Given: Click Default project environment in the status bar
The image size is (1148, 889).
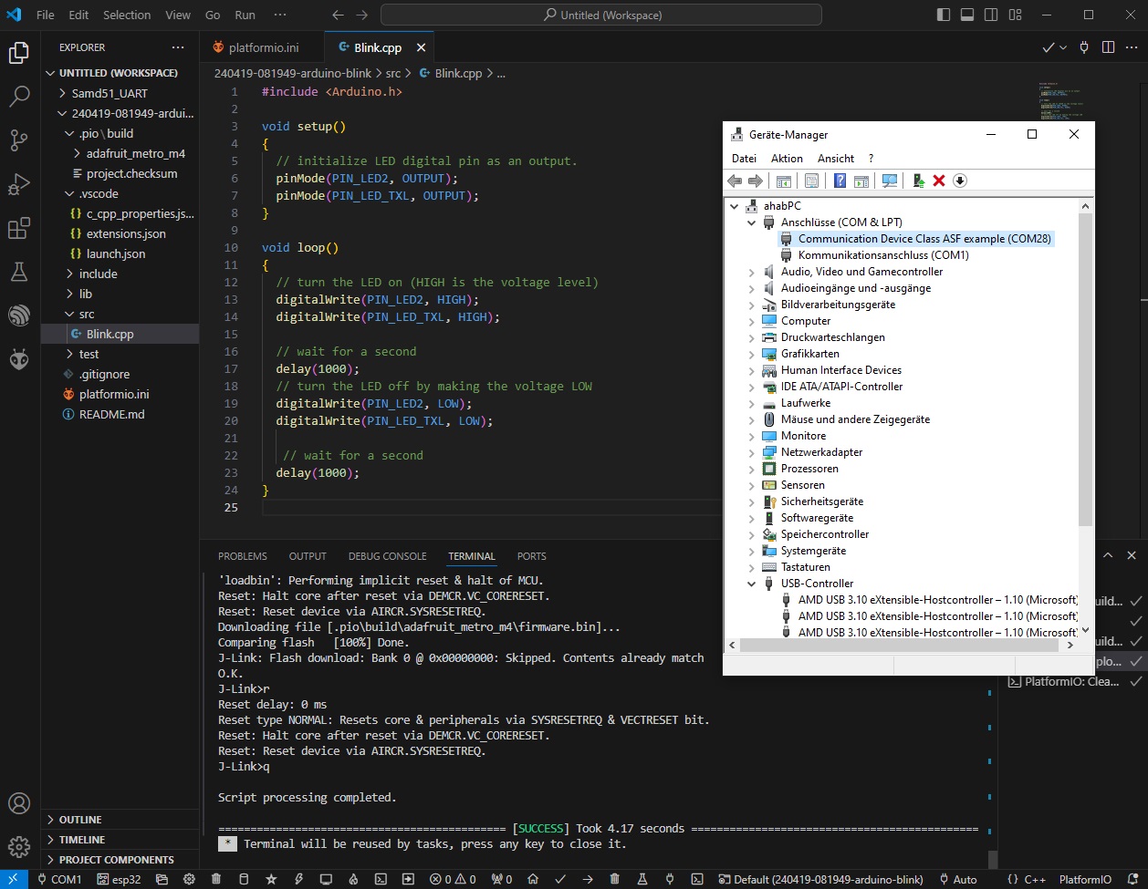Looking at the screenshot, I should (822, 880).
